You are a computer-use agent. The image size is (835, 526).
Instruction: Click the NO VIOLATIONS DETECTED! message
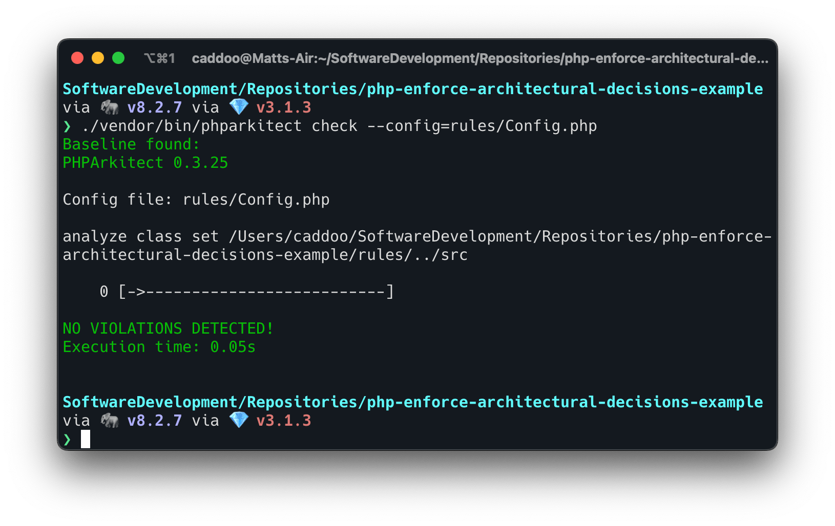pos(167,328)
